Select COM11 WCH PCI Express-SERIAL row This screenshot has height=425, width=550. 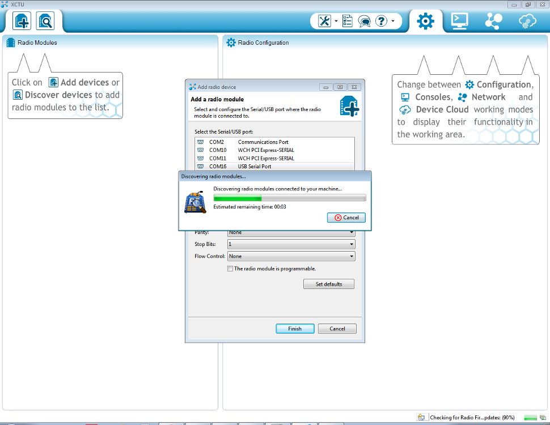pyautogui.click(x=274, y=158)
